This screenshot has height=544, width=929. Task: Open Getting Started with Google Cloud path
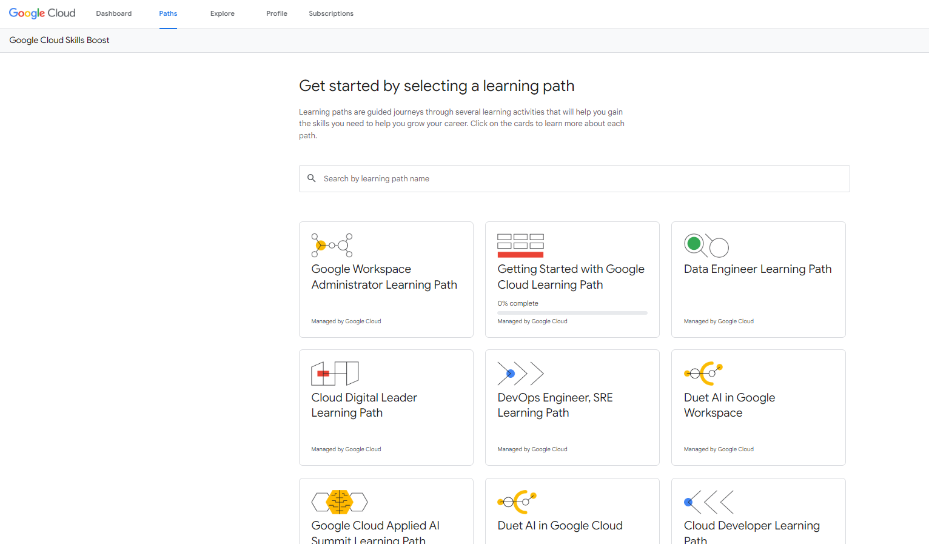tap(572, 280)
